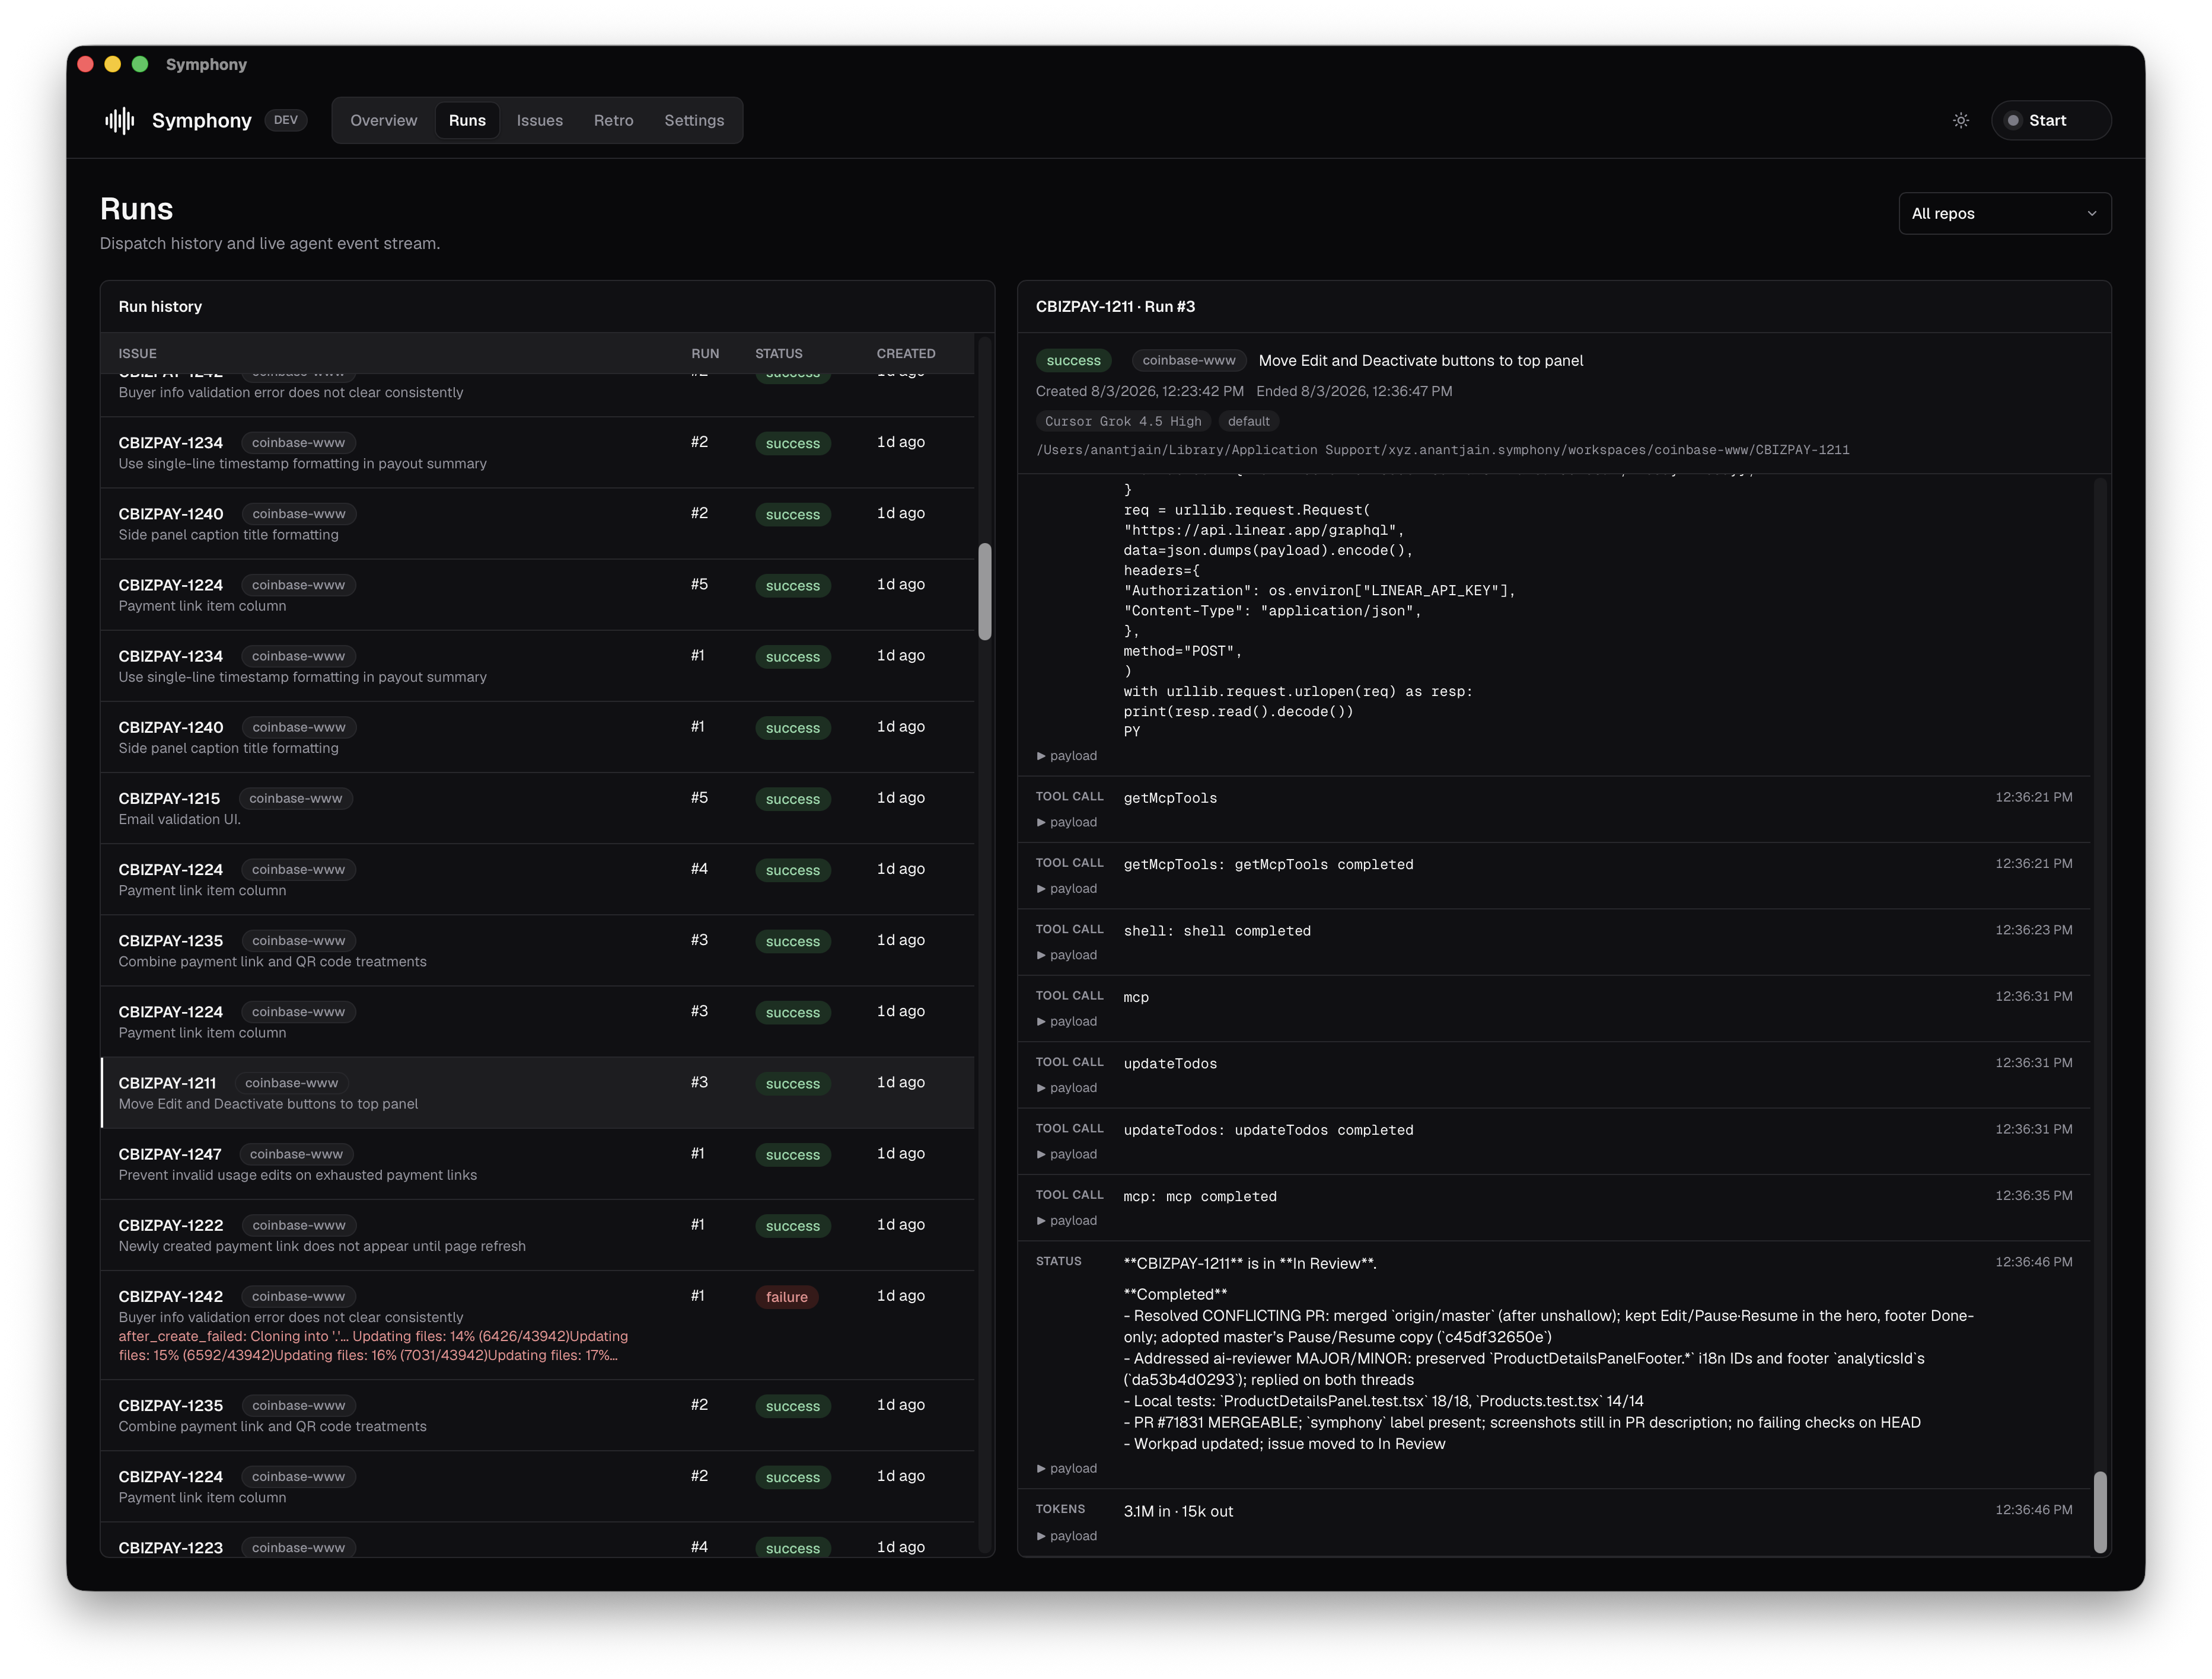Click the success badge in run detail header
Screen dimensions: 2212x1679
pyautogui.click(x=1073, y=360)
